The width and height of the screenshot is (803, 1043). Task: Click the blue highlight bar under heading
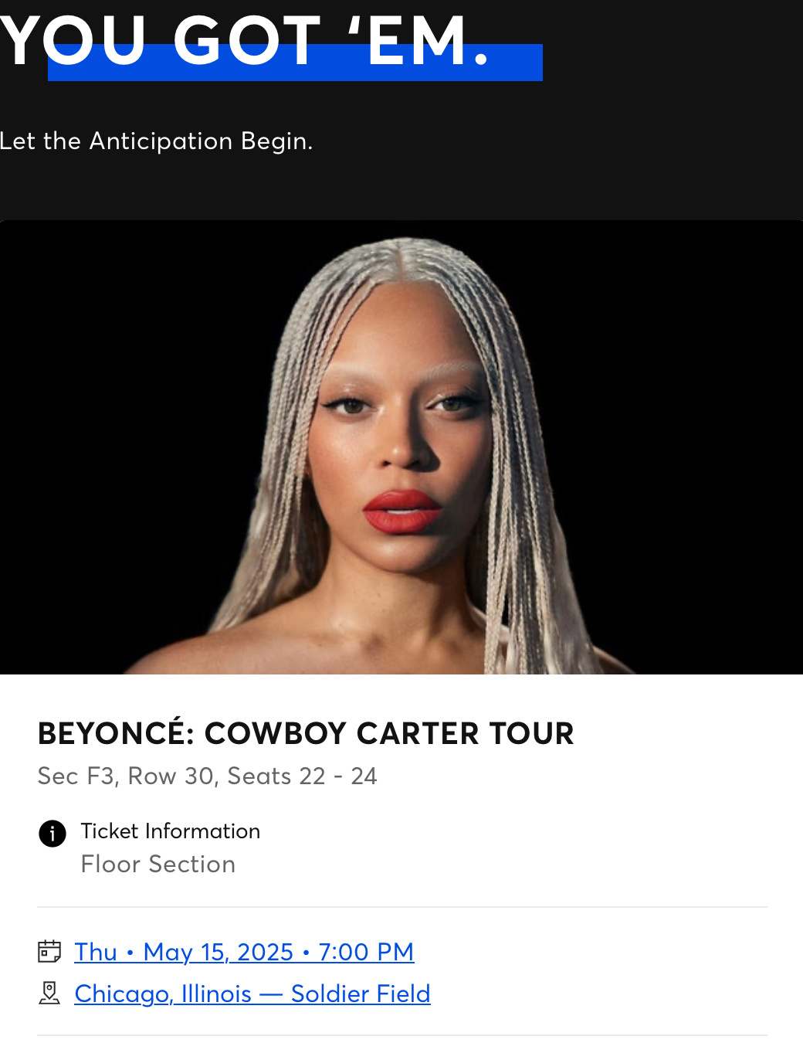click(295, 63)
